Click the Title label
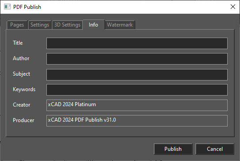Screen dimensions: 240x161 pyautogui.click(x=18, y=43)
